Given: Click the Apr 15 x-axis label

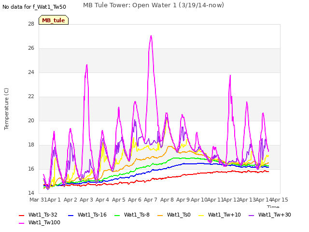Looking at the screenshot, I should [x=280, y=200].
